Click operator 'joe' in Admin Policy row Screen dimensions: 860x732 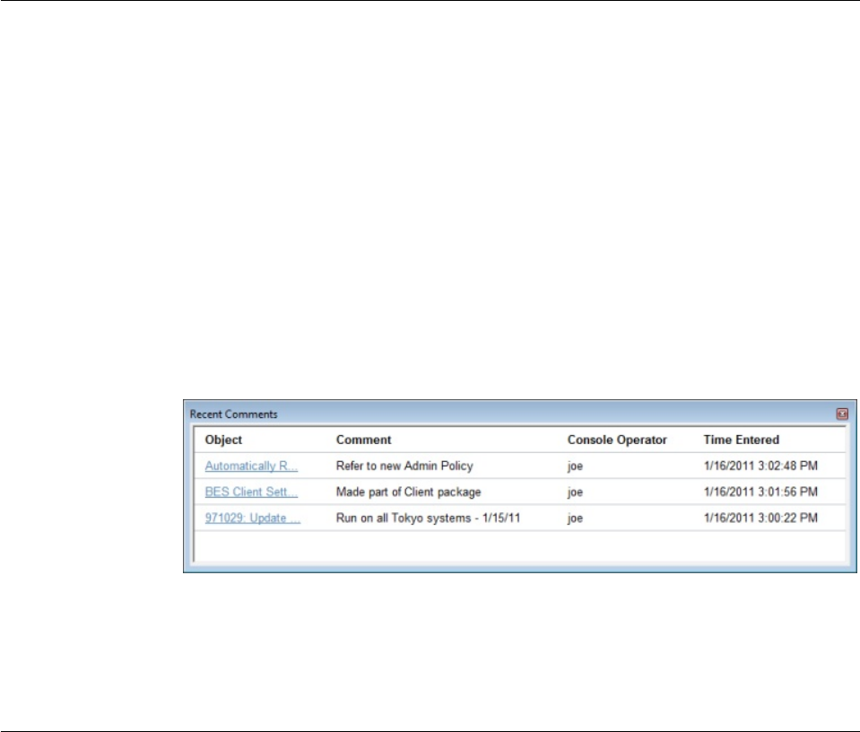coord(575,466)
